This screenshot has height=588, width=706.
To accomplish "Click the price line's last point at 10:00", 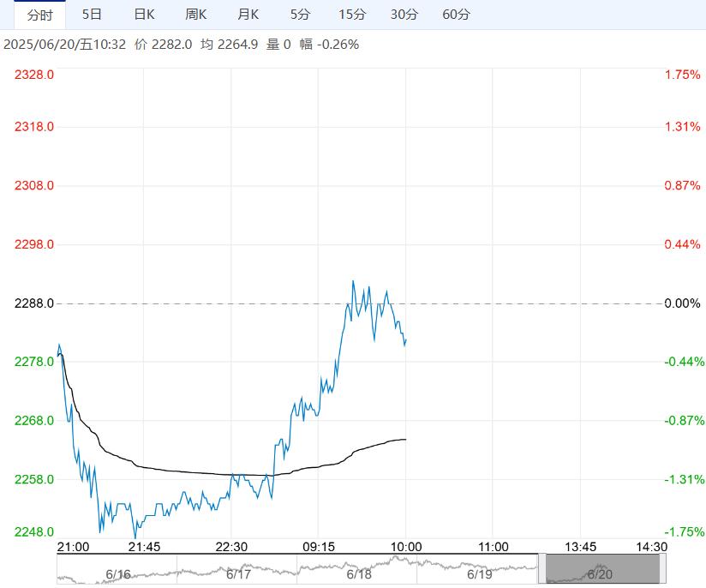I will (405, 339).
